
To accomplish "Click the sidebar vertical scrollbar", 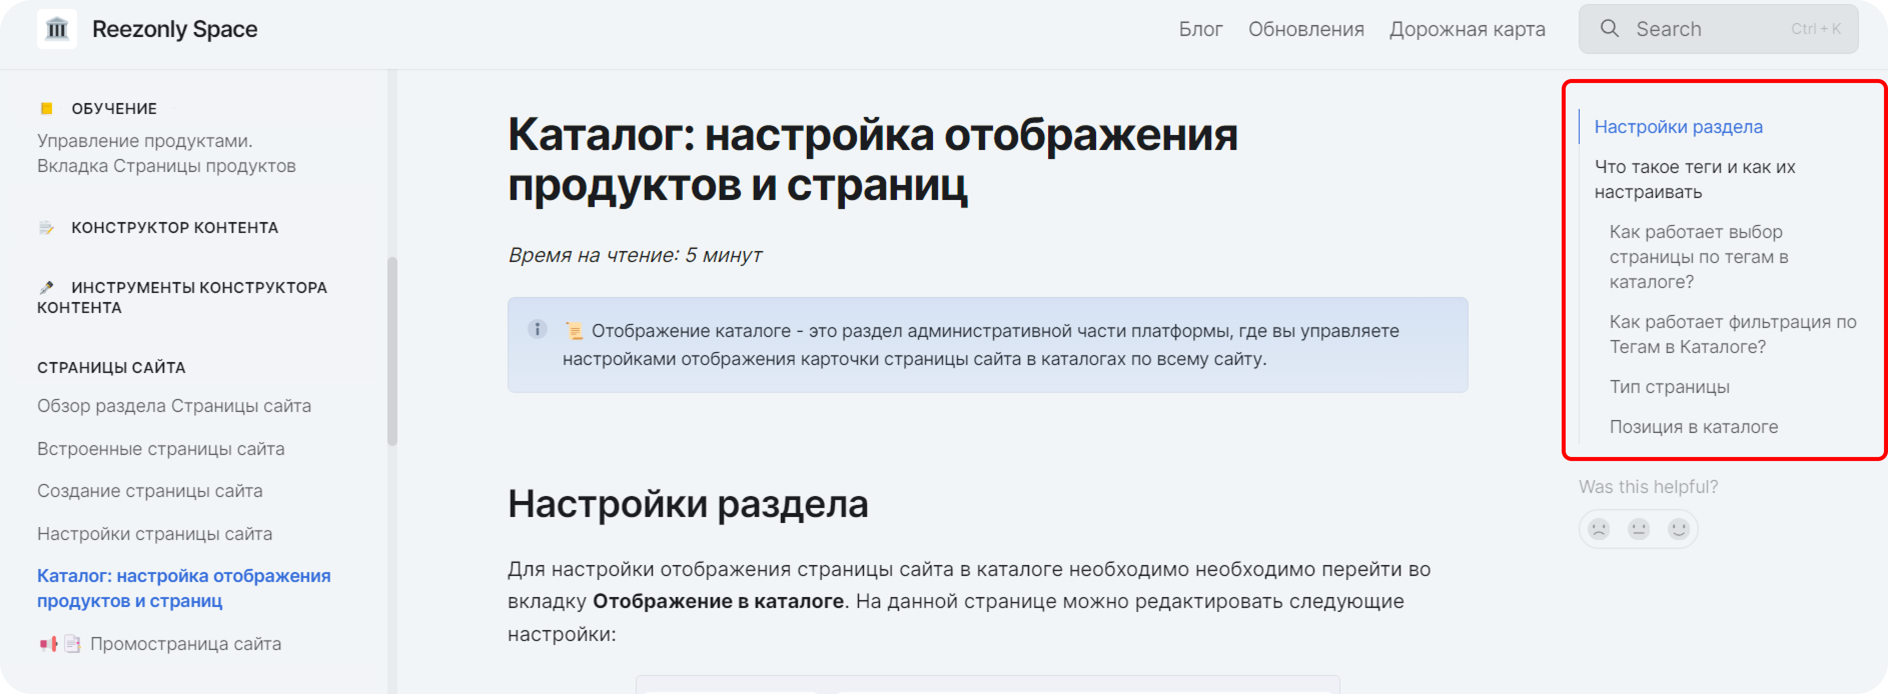I will [392, 351].
